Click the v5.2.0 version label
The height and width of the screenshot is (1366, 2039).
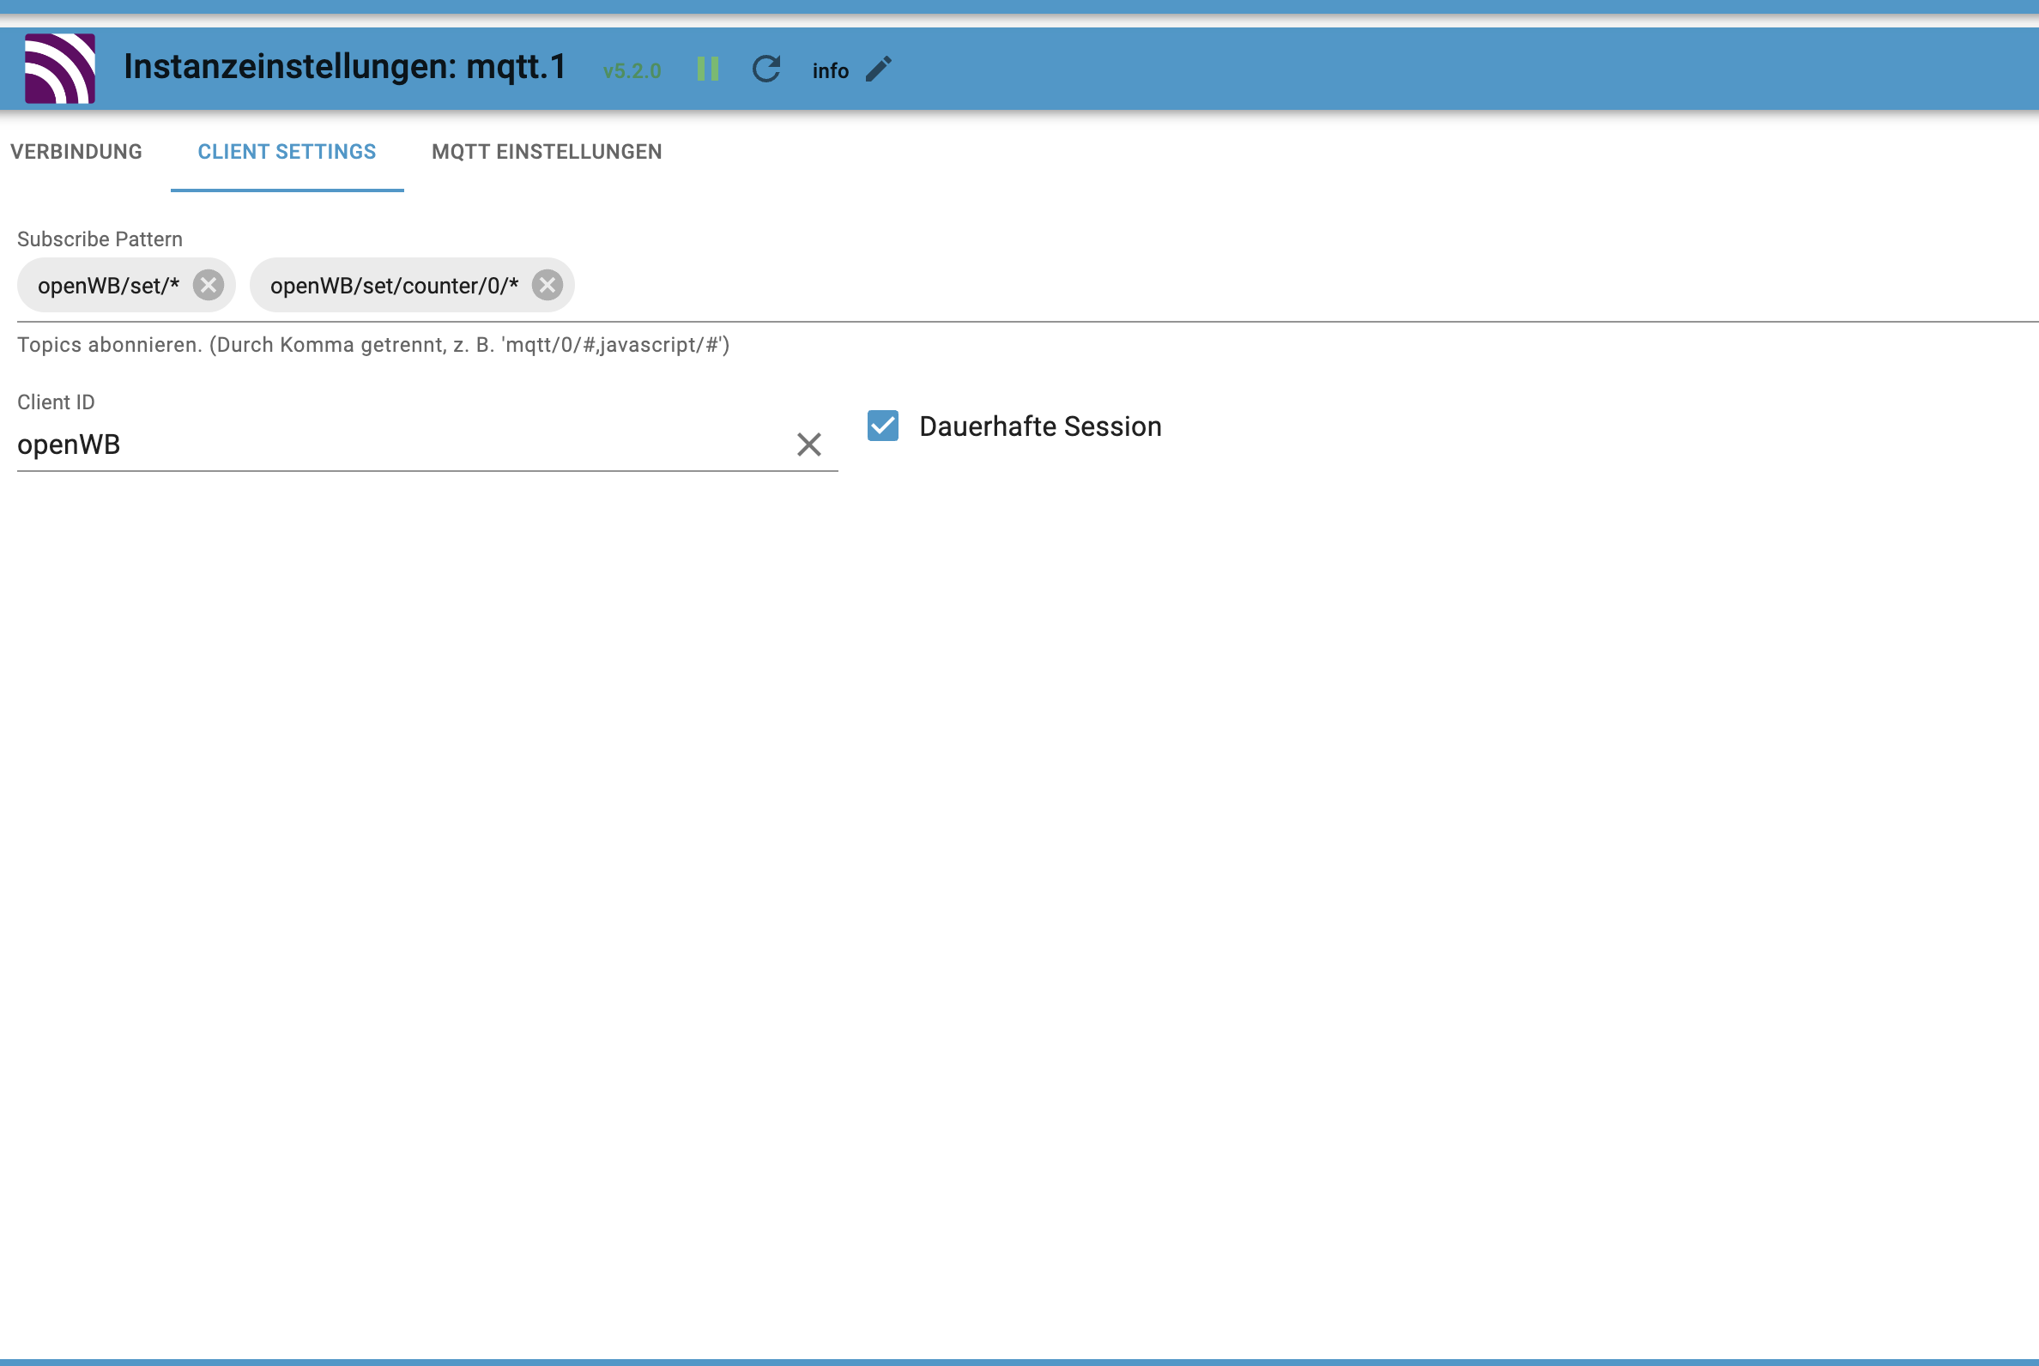click(632, 70)
